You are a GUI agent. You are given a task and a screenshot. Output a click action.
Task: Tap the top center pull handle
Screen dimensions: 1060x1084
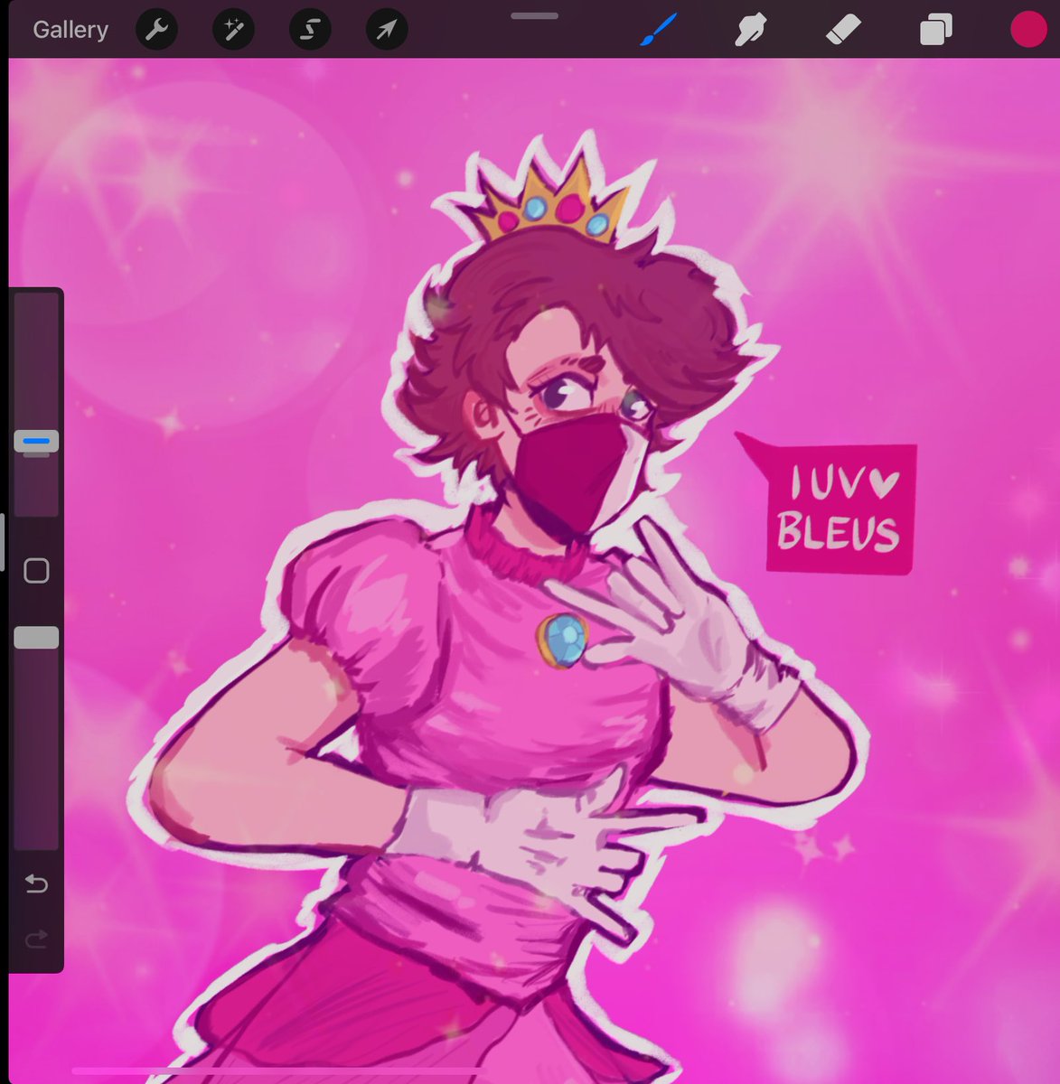click(x=534, y=15)
